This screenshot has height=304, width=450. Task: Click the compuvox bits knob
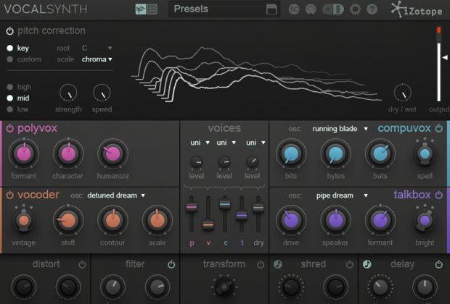click(291, 153)
